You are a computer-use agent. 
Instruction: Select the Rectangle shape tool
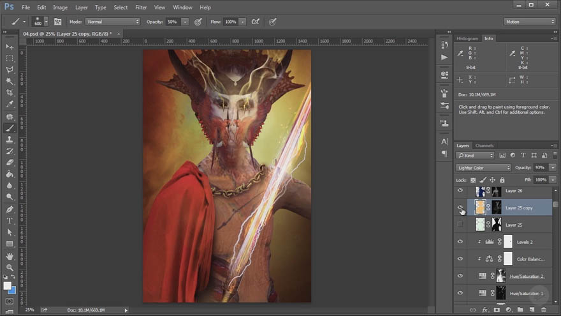pyautogui.click(x=10, y=244)
